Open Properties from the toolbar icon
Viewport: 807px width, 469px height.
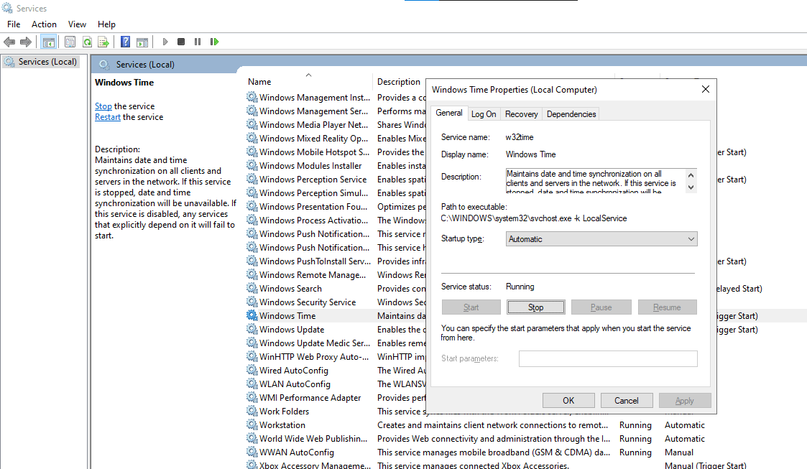tap(70, 42)
